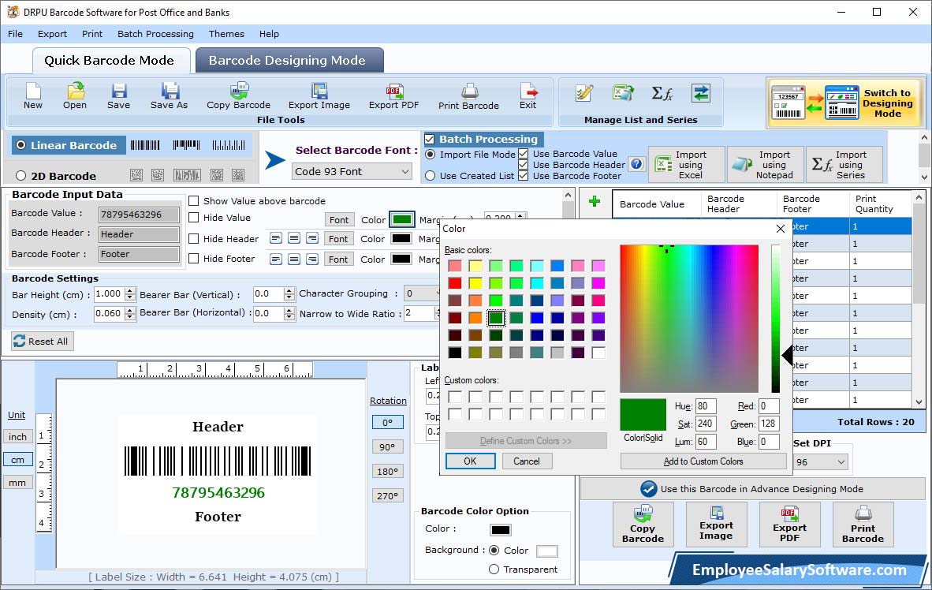Click Copy Barcode toolbar icon
Image resolution: width=932 pixels, height=590 pixels.
[x=238, y=96]
